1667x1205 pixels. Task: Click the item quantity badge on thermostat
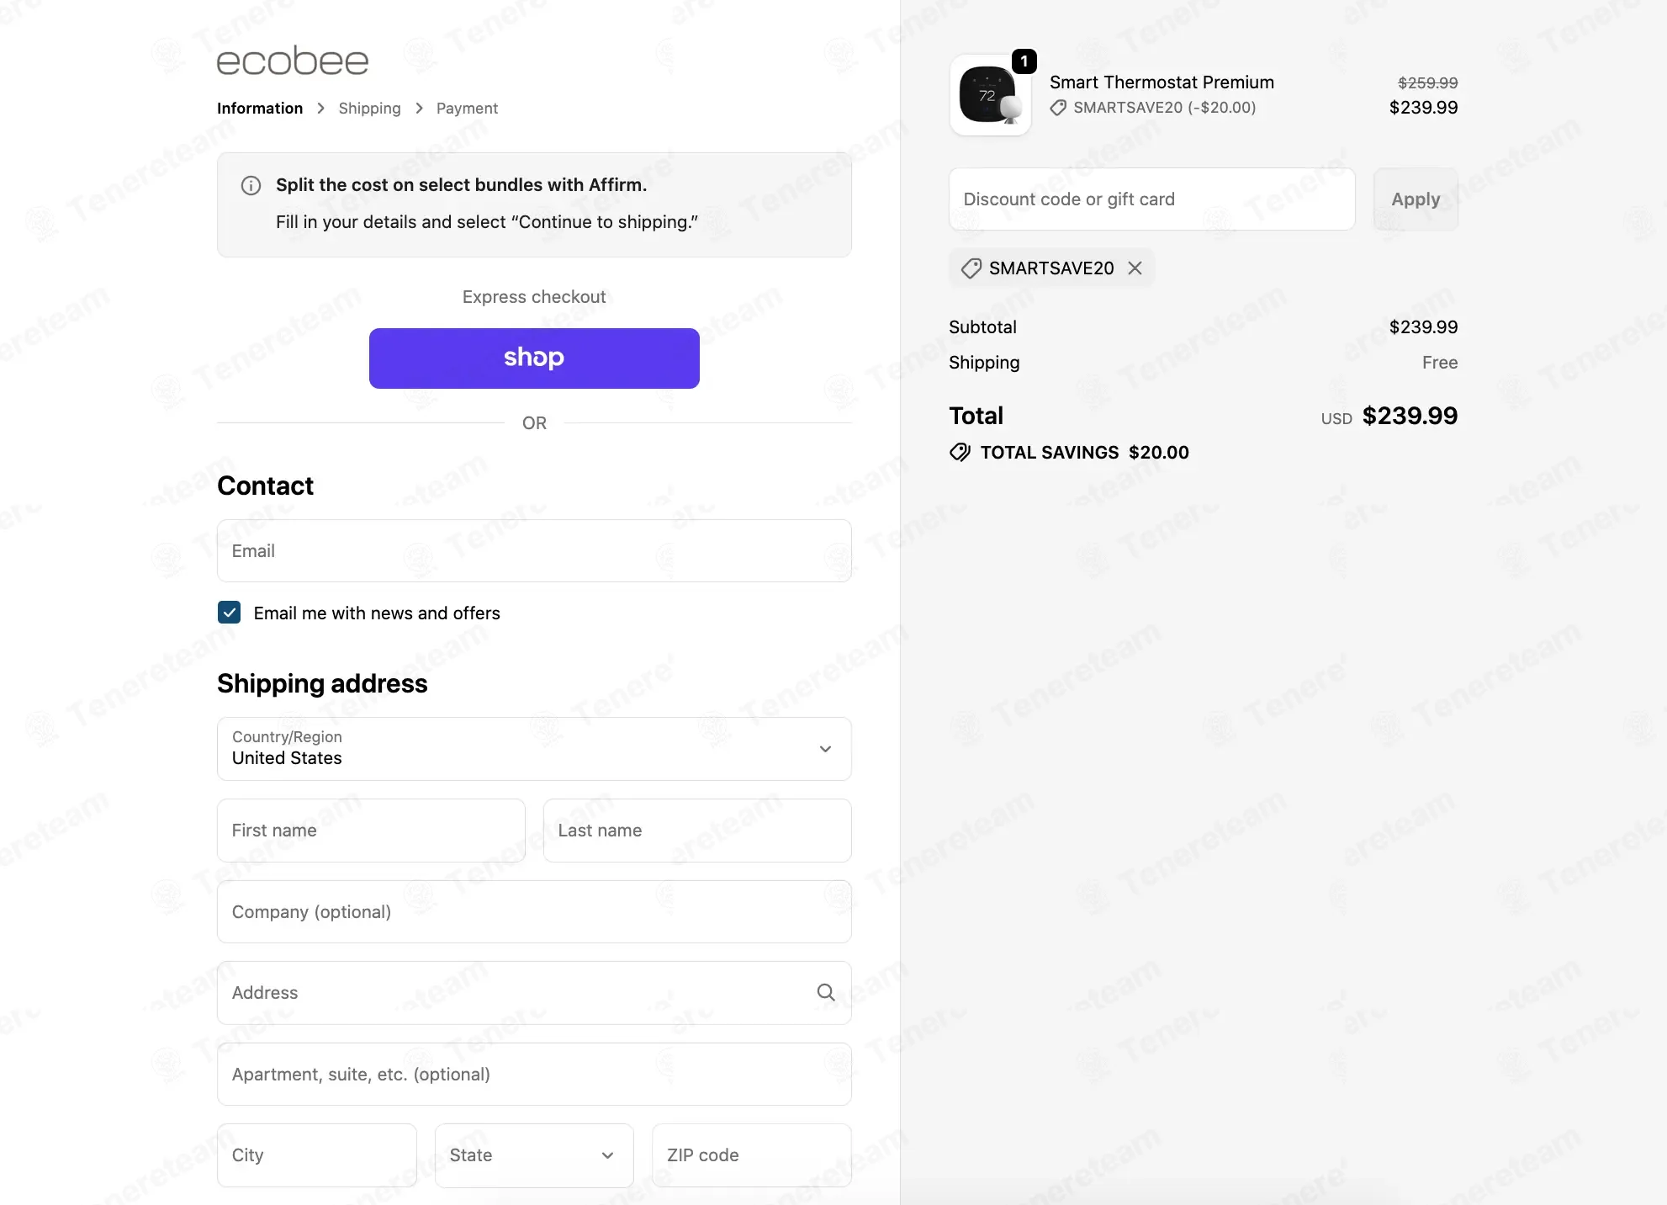1024,61
